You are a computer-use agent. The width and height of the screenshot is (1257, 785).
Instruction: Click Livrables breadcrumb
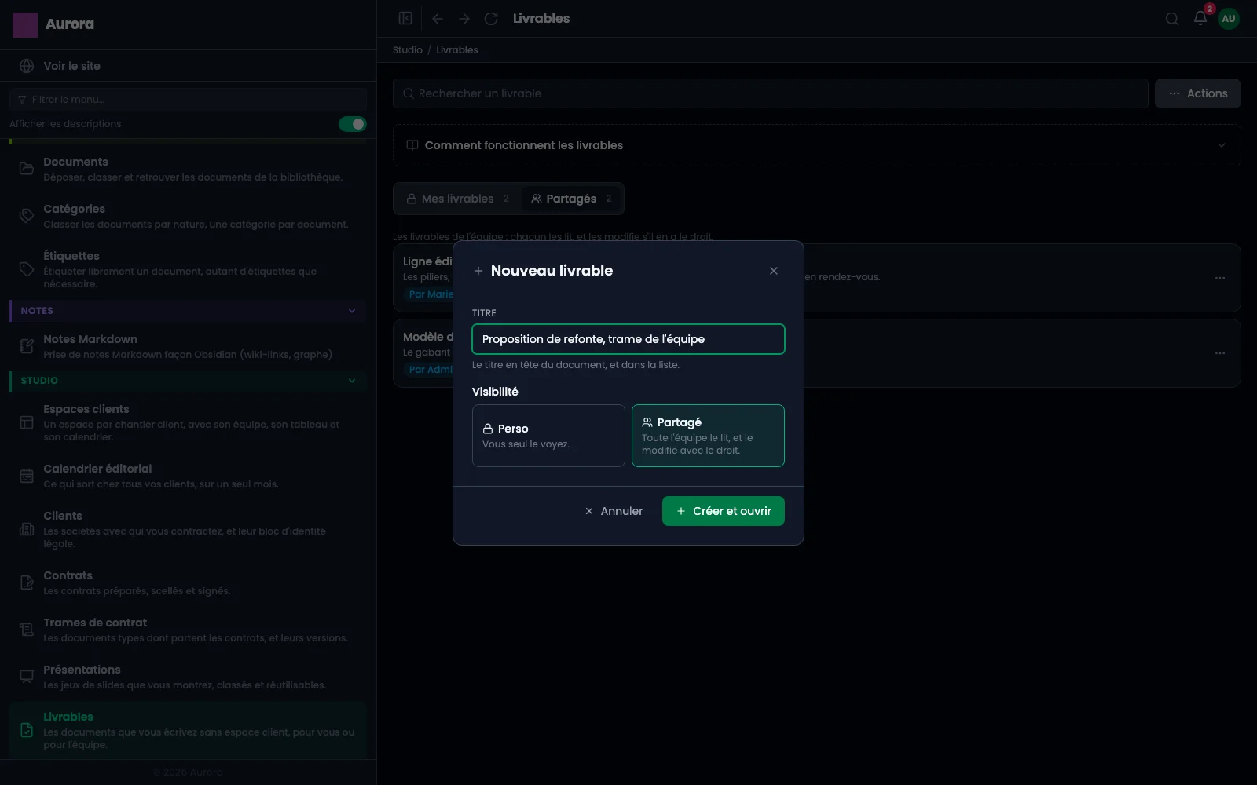pos(457,50)
